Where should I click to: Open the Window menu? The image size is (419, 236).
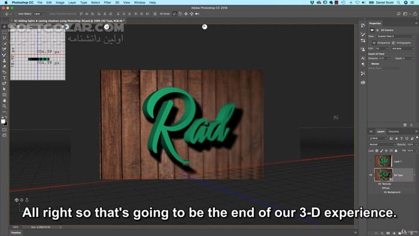click(139, 2)
